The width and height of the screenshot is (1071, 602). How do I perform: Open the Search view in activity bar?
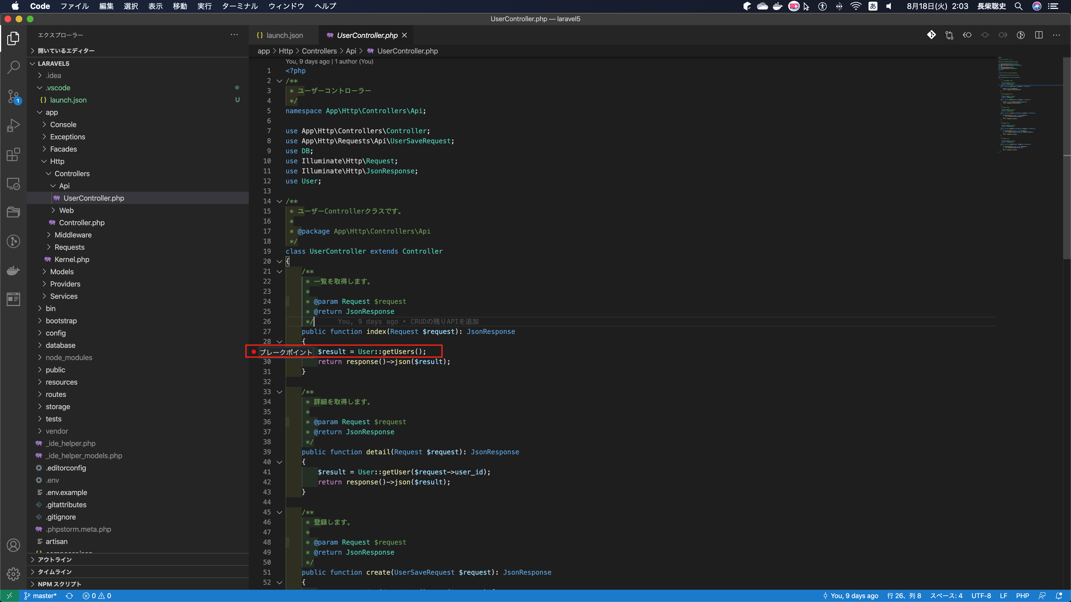13,67
